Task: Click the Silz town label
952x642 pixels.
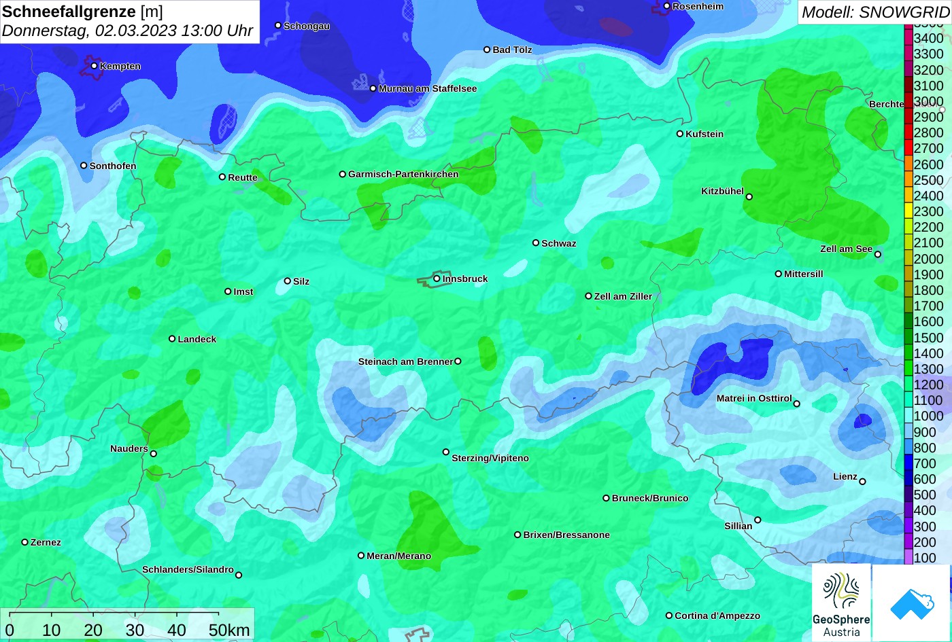Action: [x=301, y=281]
